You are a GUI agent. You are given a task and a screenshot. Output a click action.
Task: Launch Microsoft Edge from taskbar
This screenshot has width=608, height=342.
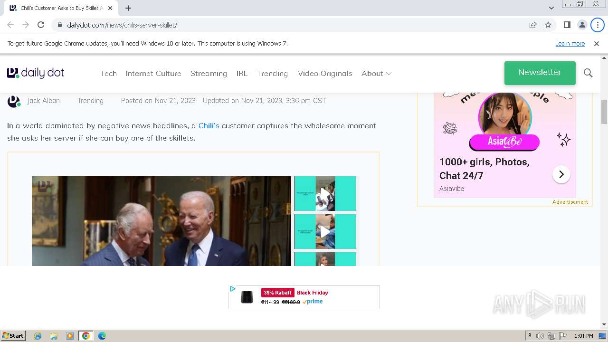pos(102,336)
